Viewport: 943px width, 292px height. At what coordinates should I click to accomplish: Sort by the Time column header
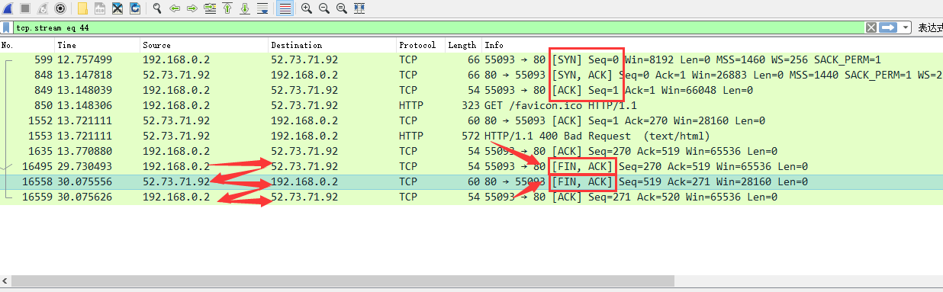98,45
